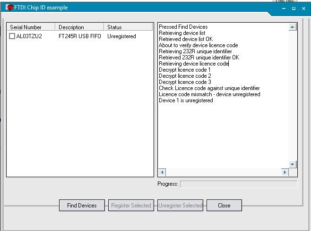This screenshot has height=231, width=311.
Task: Click the log scroll down arrow
Action: pos(293,165)
